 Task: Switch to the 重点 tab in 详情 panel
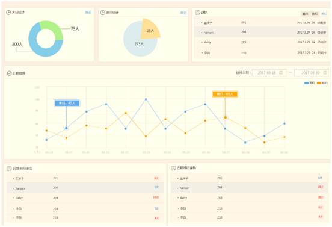pos(305,14)
